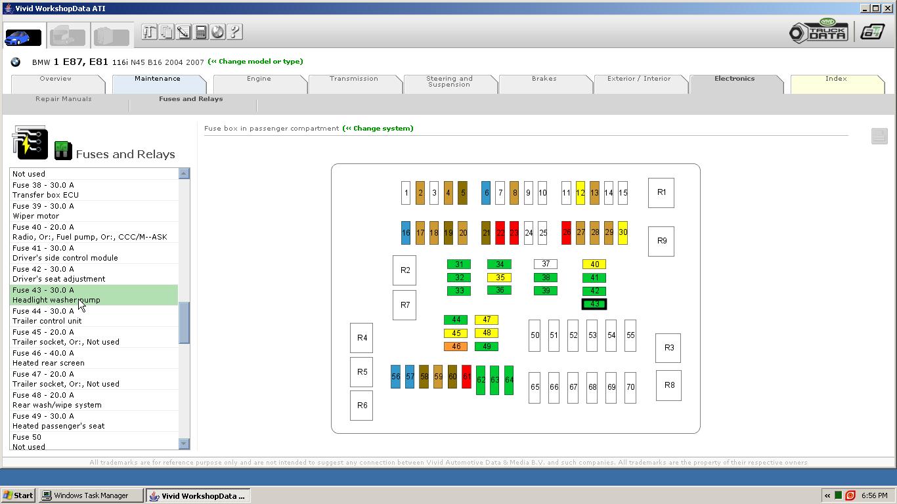Screen dimensions: 897x504
Task: Switch to Windows Task Manager in taskbar
Action: click(91, 495)
